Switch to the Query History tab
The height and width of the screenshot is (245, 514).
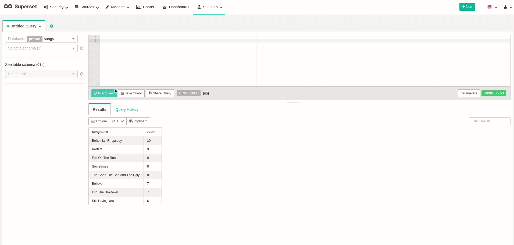127,109
